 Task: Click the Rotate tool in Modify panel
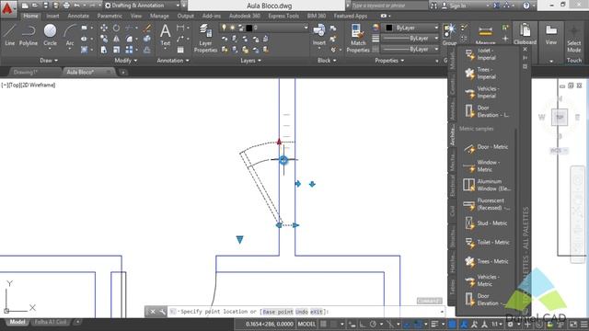point(117,28)
